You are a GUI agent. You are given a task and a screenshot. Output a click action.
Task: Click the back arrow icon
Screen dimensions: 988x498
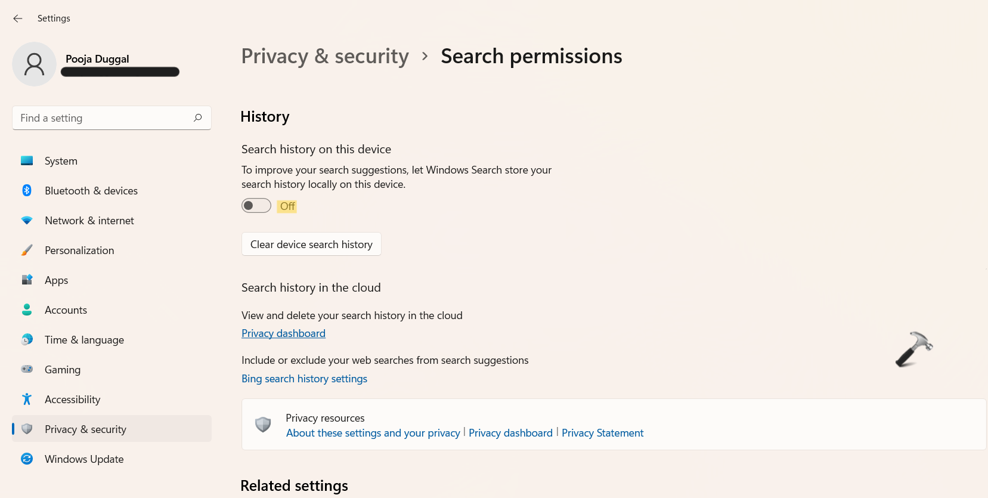(x=18, y=18)
